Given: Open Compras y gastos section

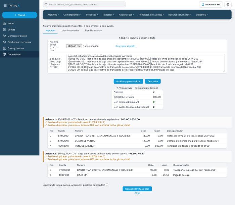Looking at the screenshot, I should [19, 36].
